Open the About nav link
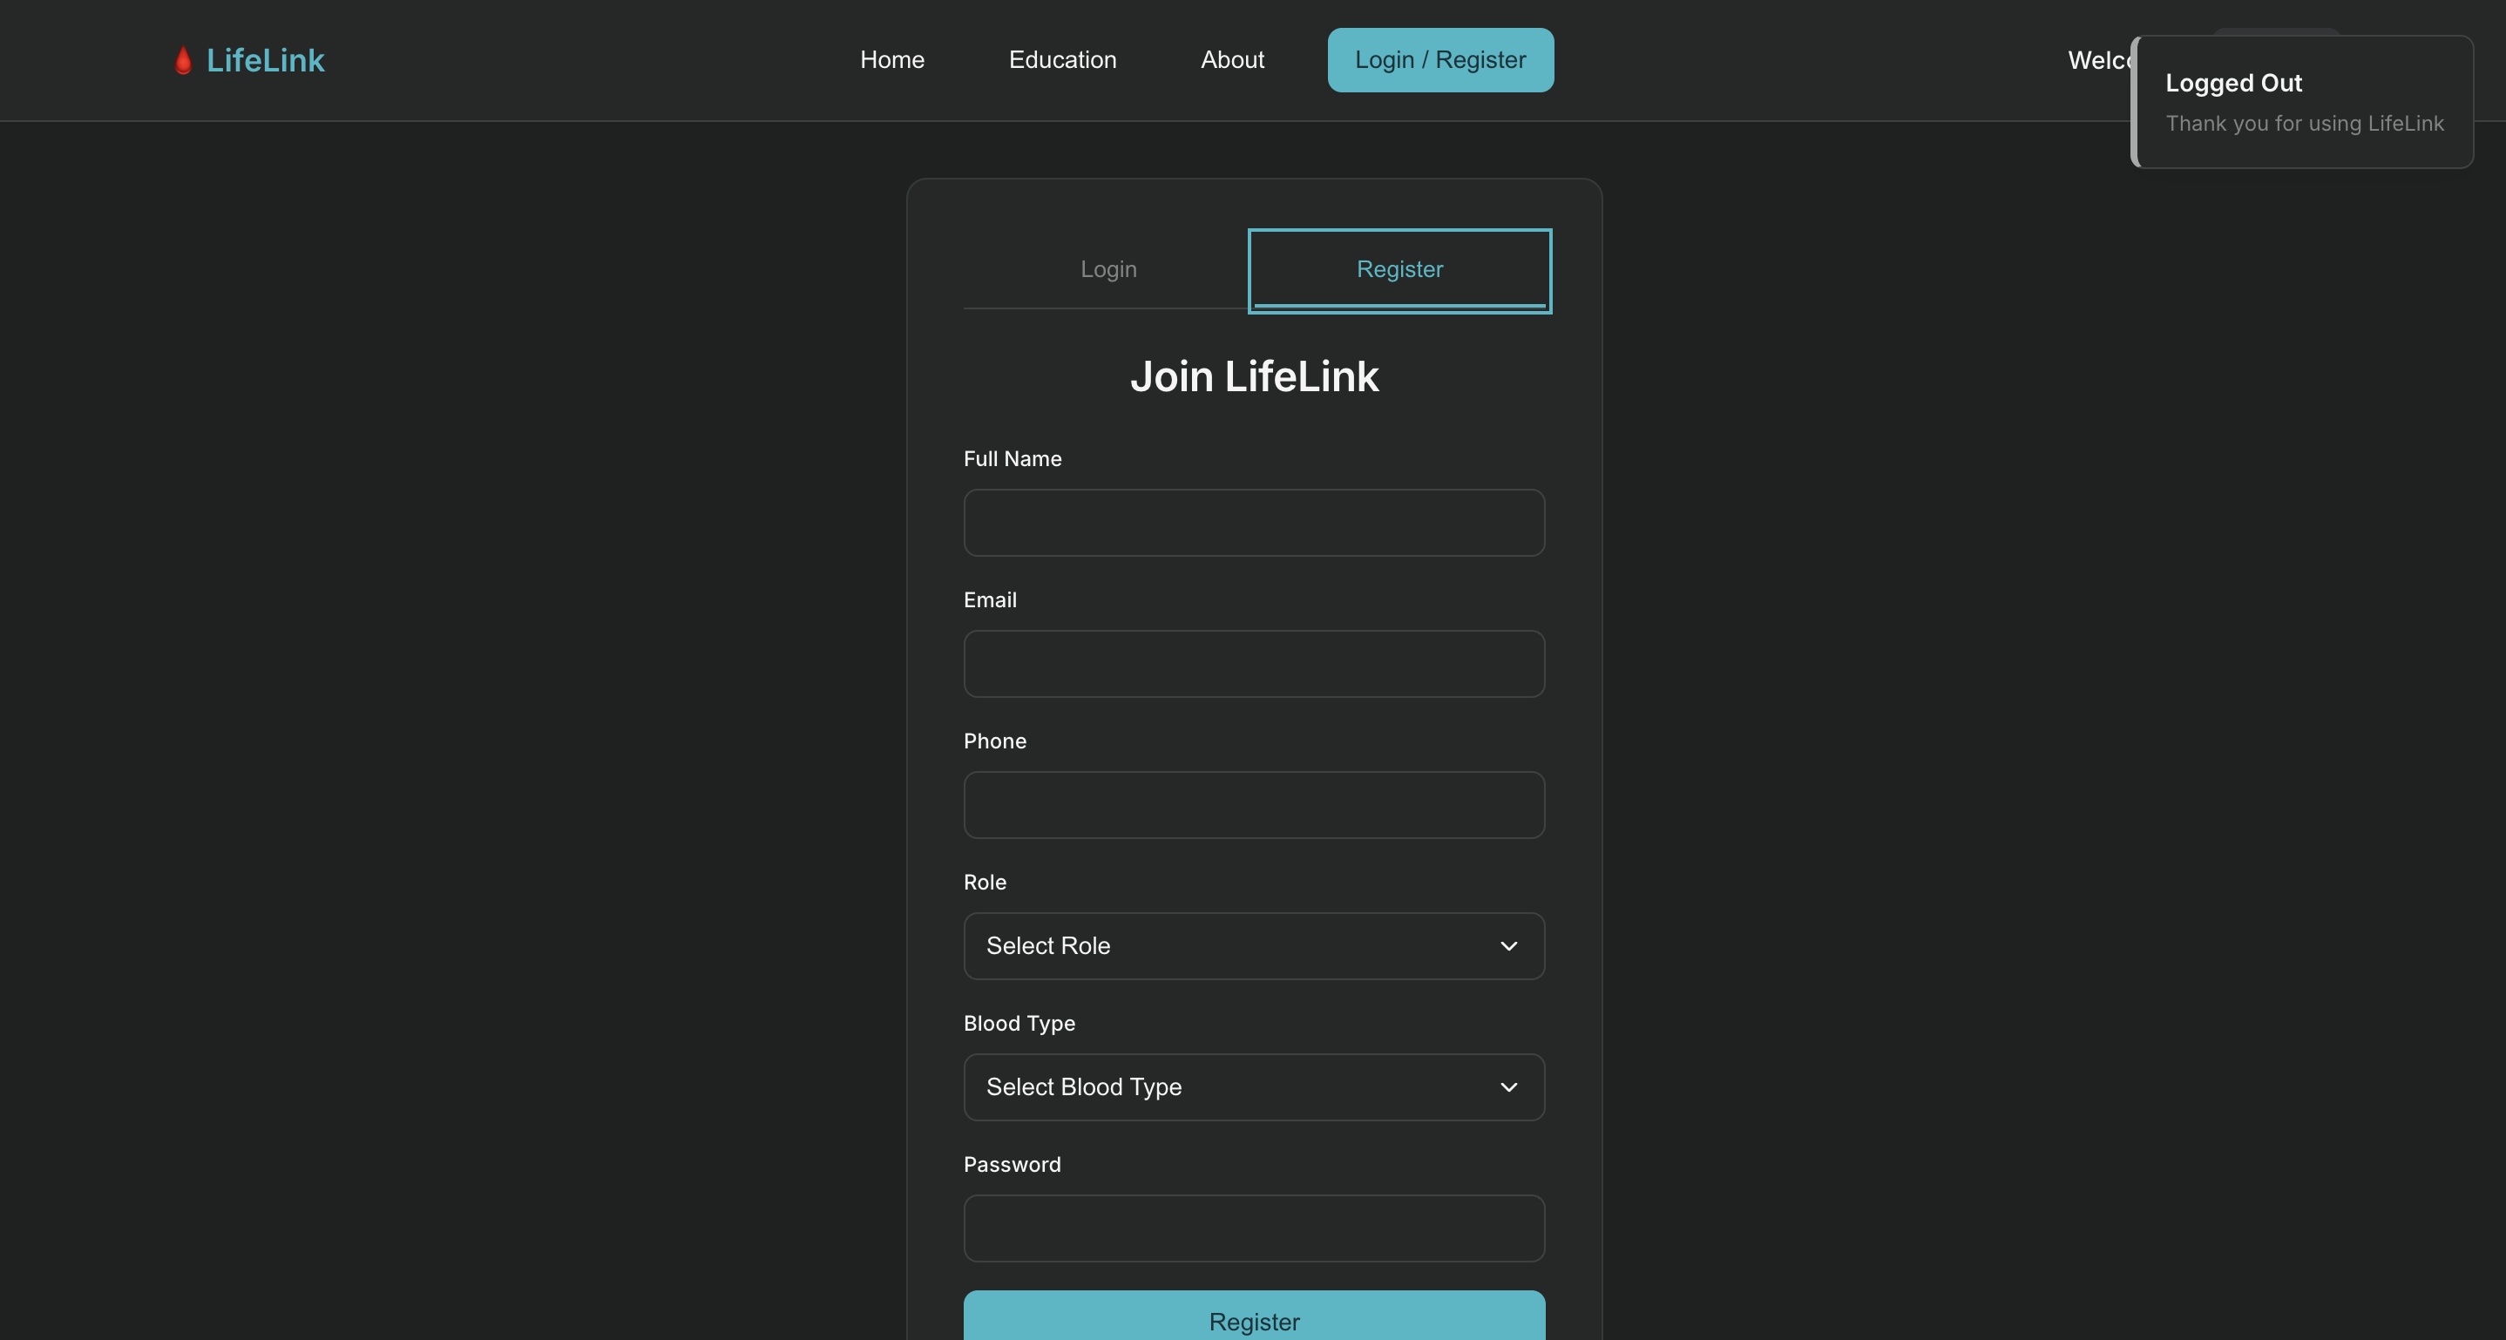The height and width of the screenshot is (1340, 2506). tap(1231, 60)
